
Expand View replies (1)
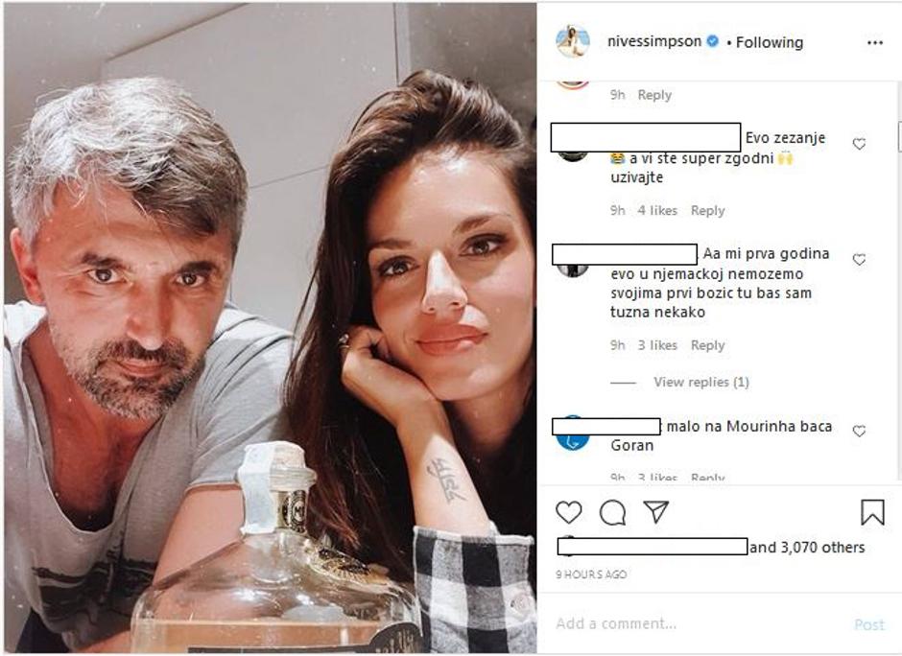point(700,382)
